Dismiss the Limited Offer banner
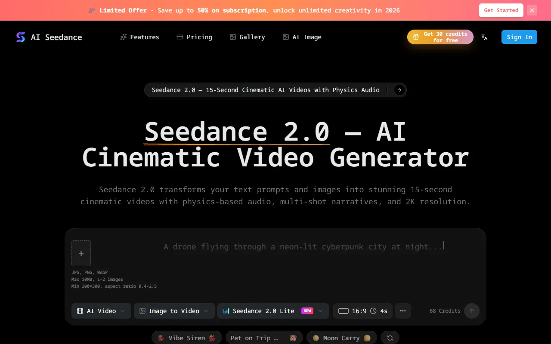Viewport: 551px width, 344px height. click(x=532, y=10)
